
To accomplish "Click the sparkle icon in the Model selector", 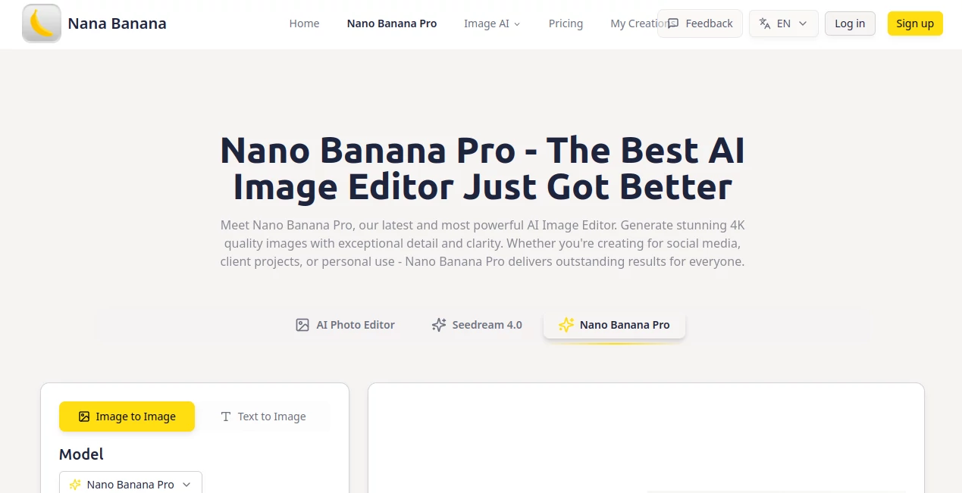I will [74, 485].
